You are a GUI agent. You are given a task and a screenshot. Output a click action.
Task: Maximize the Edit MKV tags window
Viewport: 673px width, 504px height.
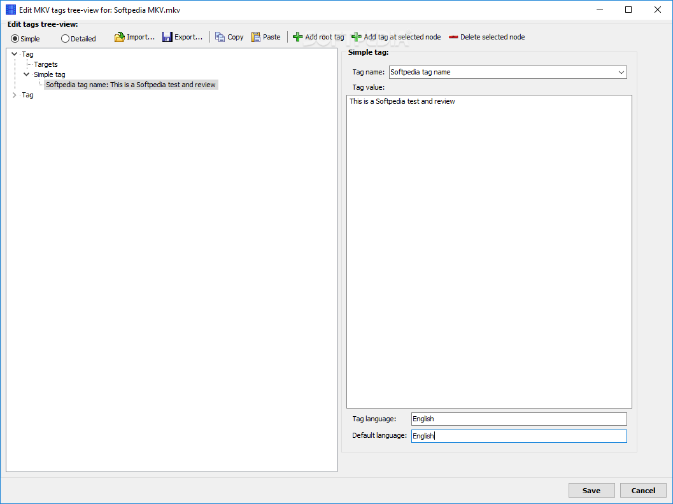[628, 10]
